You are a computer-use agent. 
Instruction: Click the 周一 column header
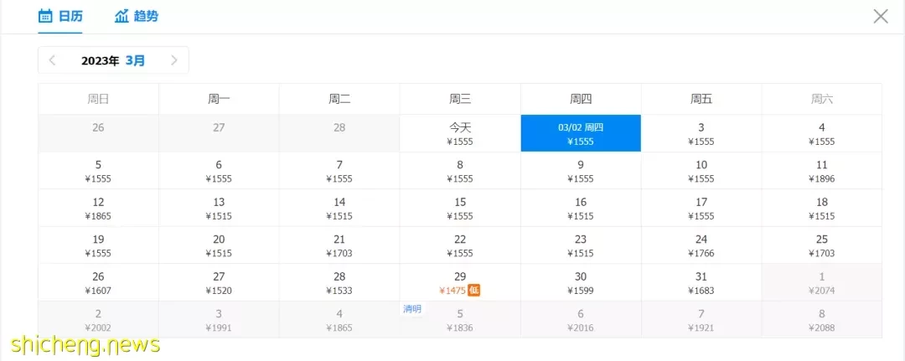click(219, 99)
